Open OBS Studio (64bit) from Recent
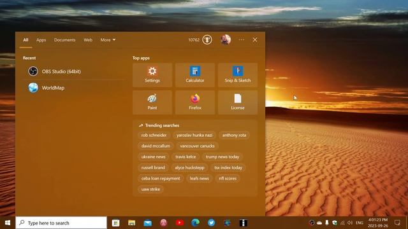 [74, 71]
